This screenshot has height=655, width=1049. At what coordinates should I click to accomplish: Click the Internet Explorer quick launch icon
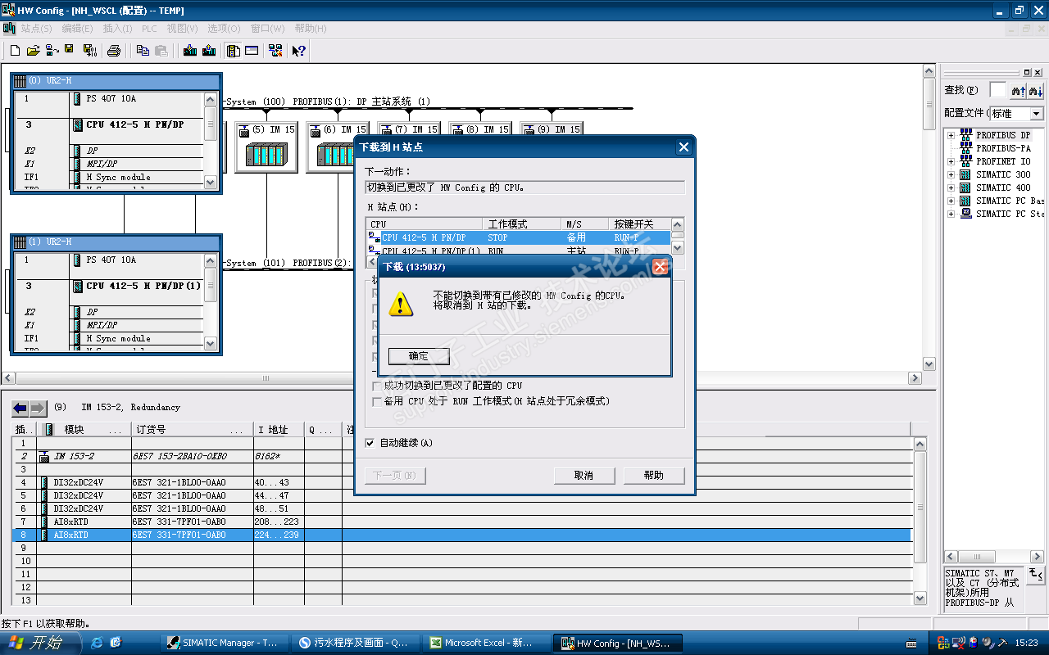click(x=97, y=643)
